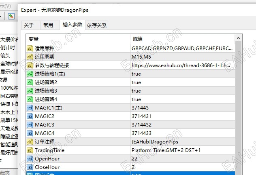Select the MAGIC2 value 3714431
Viewport: 256px width, 175px height.
pyautogui.click(x=183, y=116)
